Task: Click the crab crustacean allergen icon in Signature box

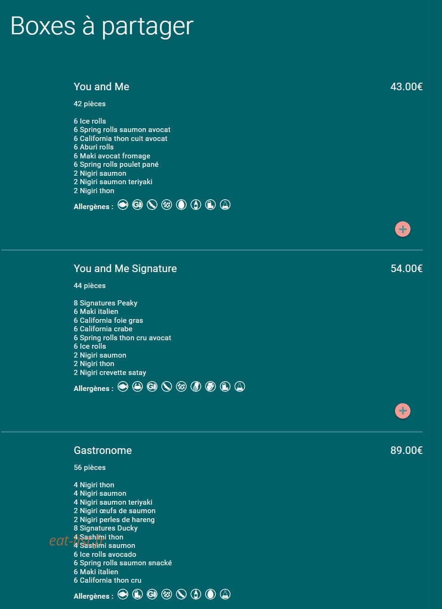Action: click(x=137, y=387)
